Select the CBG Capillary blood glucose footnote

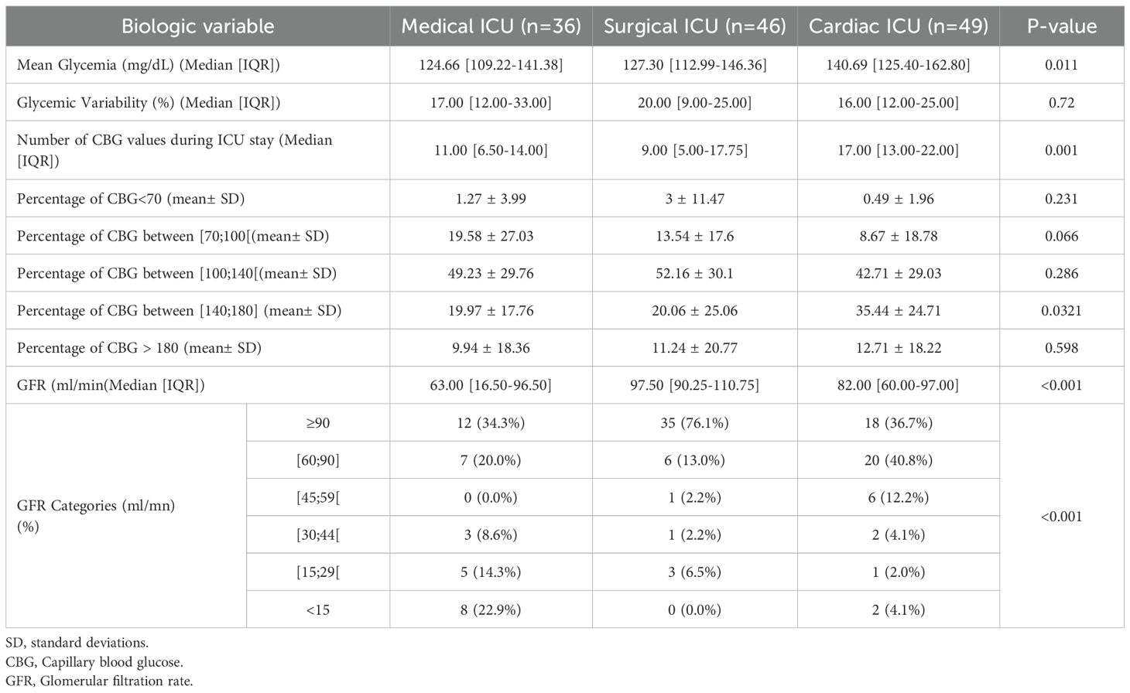point(94,662)
